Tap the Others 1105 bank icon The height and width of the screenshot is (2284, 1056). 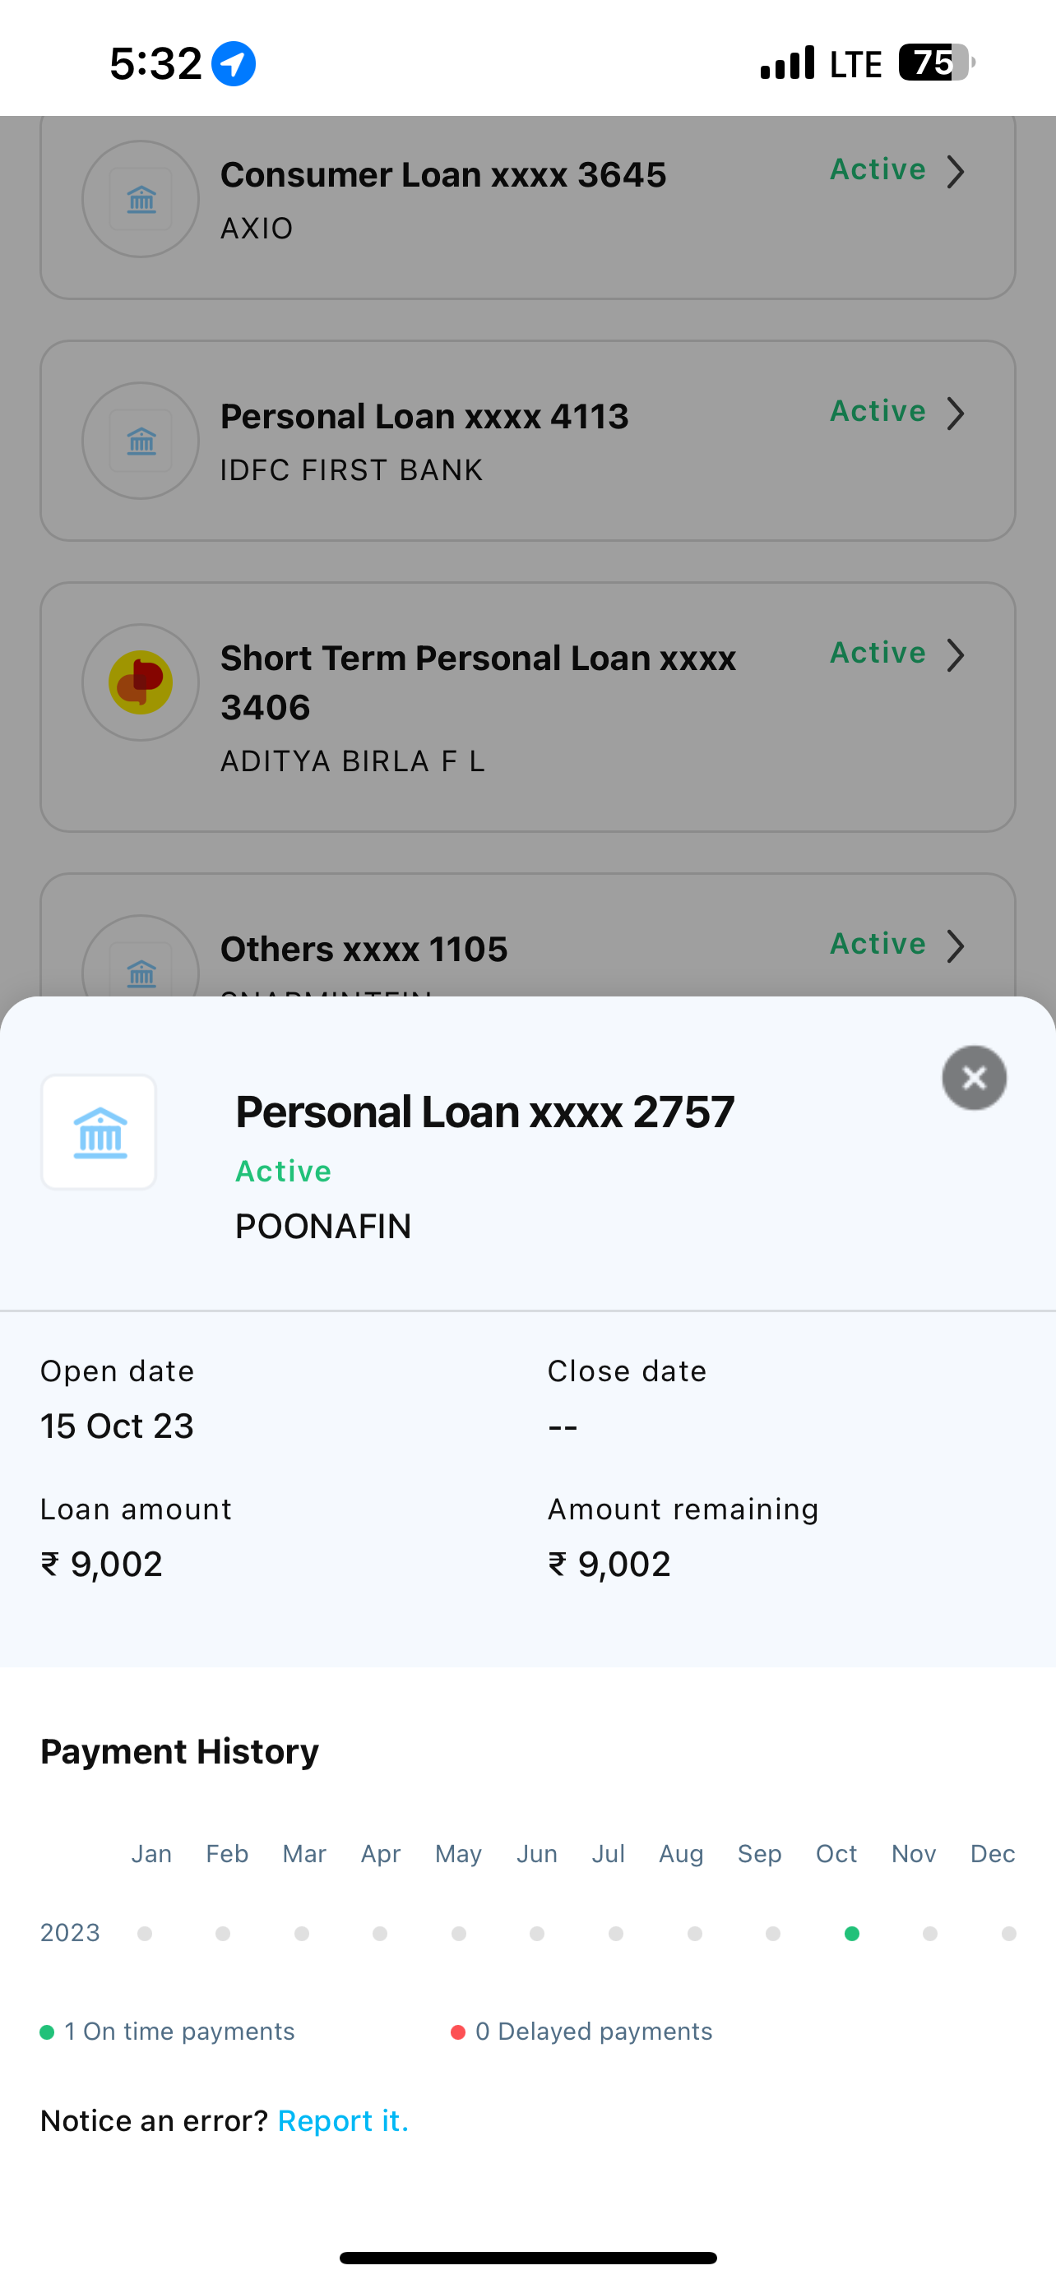[x=140, y=971]
